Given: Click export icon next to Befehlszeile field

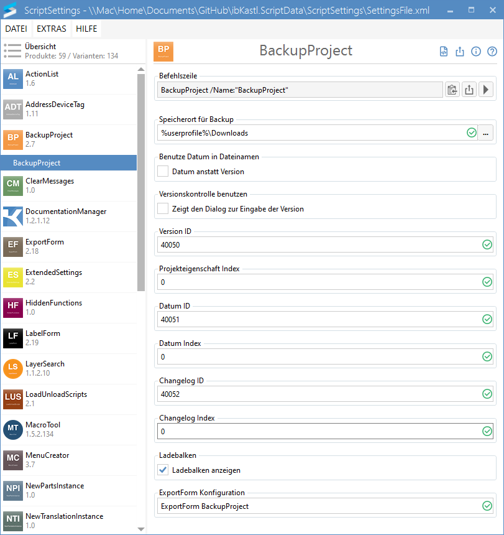Looking at the screenshot, I should coord(469,90).
